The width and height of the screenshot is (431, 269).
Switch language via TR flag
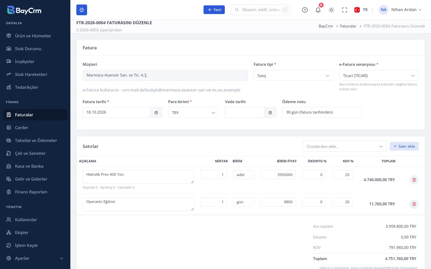361,10
